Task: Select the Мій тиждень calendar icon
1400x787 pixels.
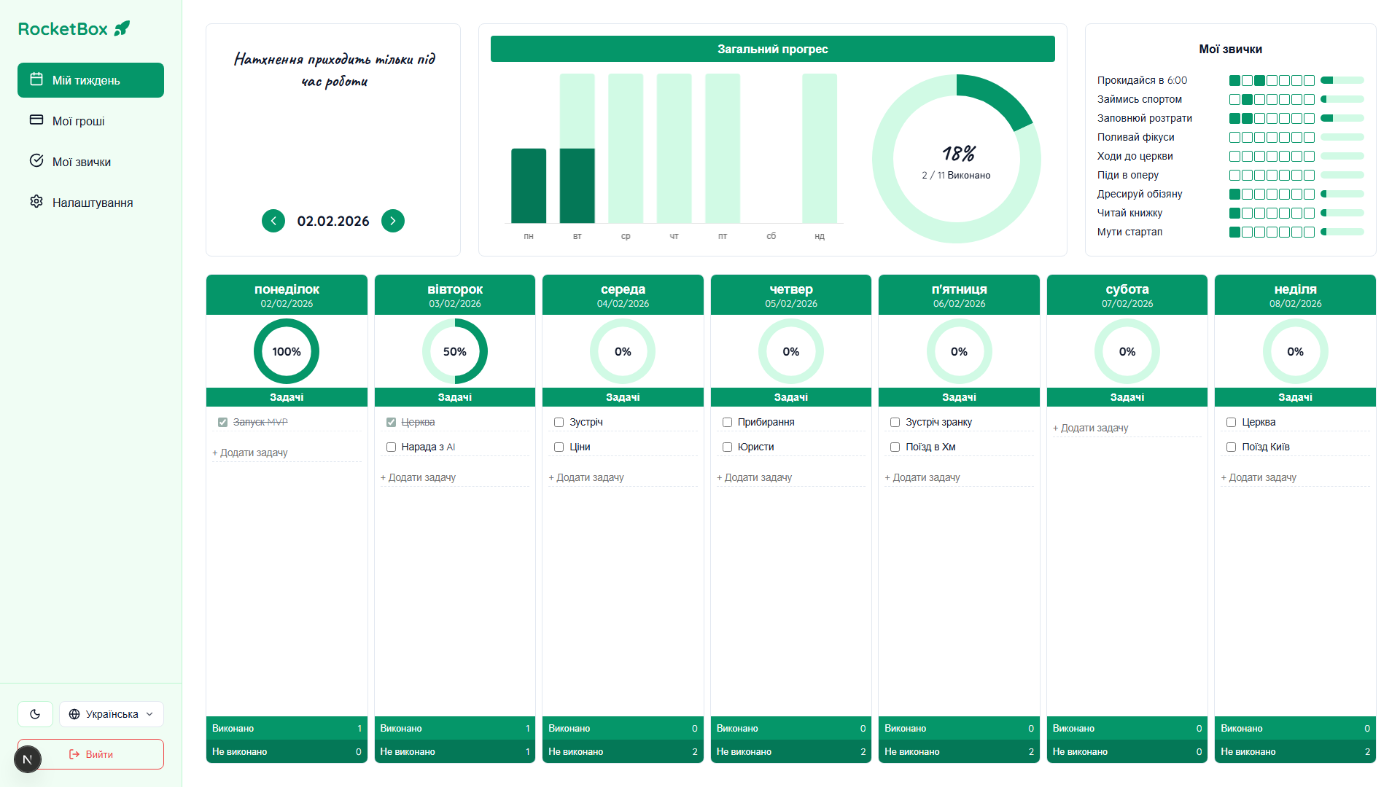Action: [36, 80]
